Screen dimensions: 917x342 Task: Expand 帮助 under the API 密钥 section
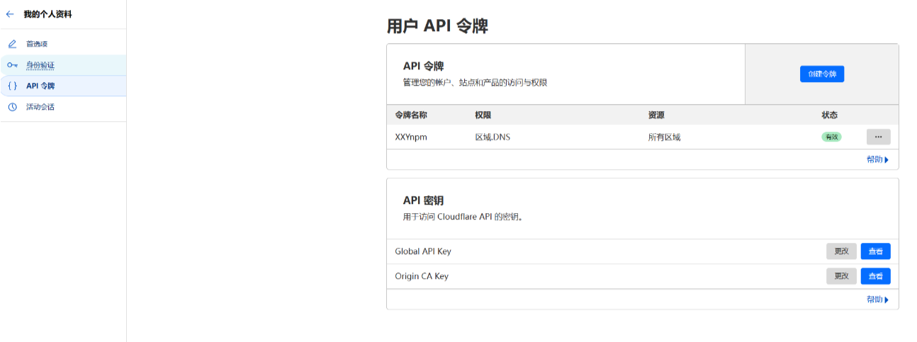click(877, 300)
